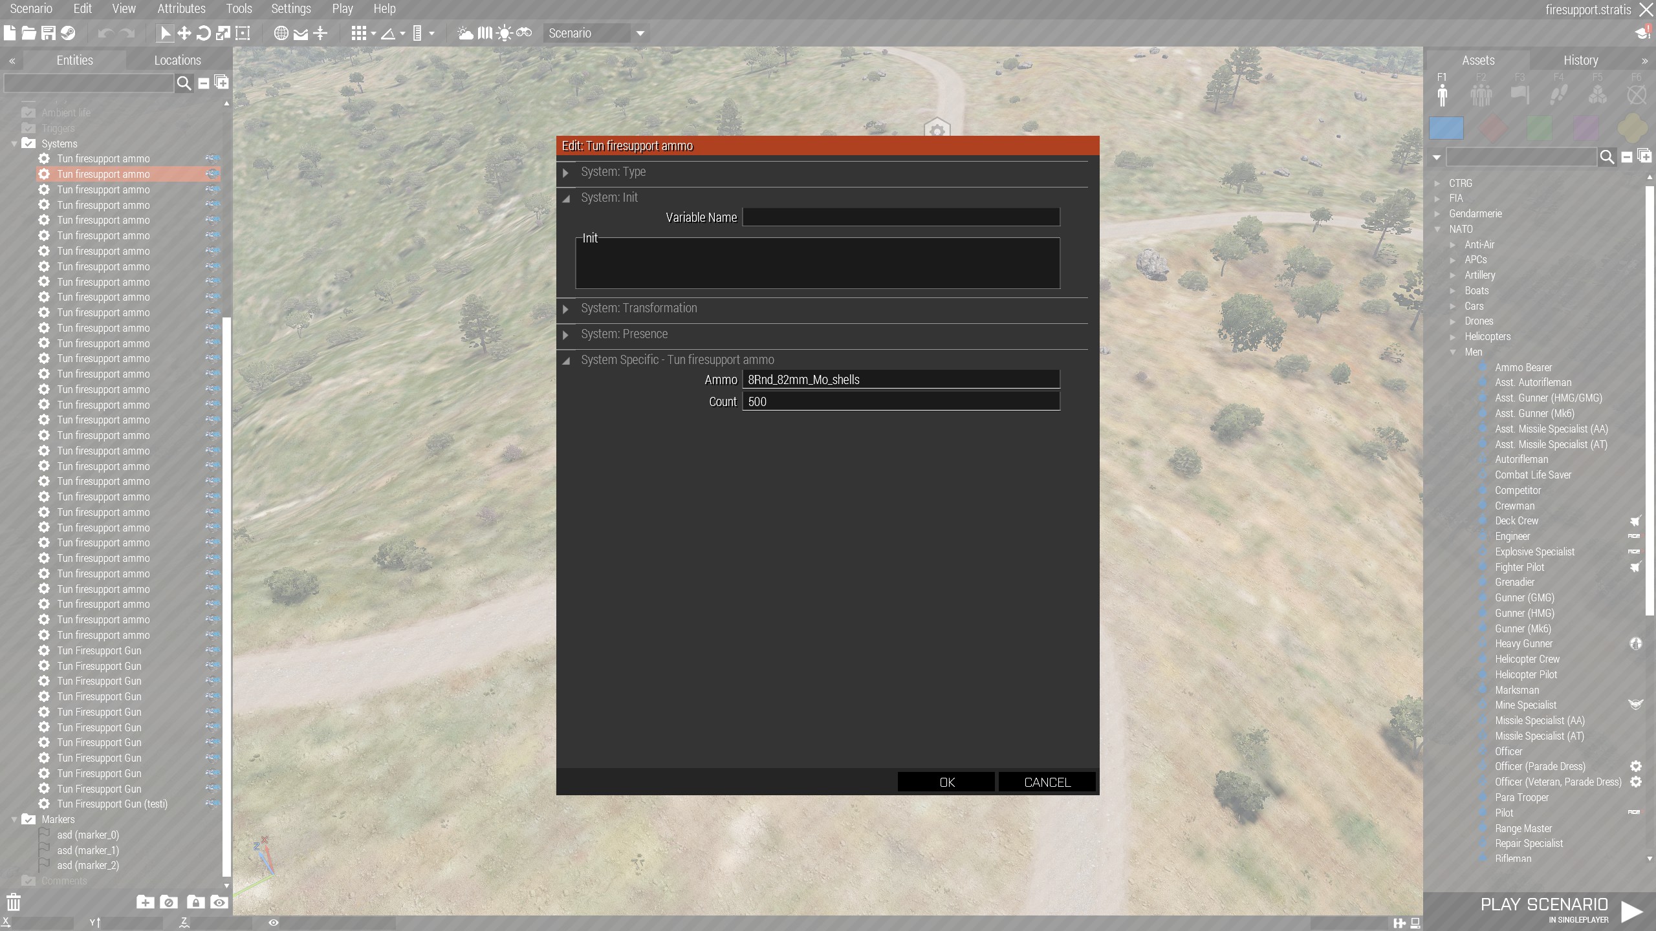Viewport: 1656px width, 931px height.
Task: Collapse left panel with double-arrow icon
Action: click(12, 61)
